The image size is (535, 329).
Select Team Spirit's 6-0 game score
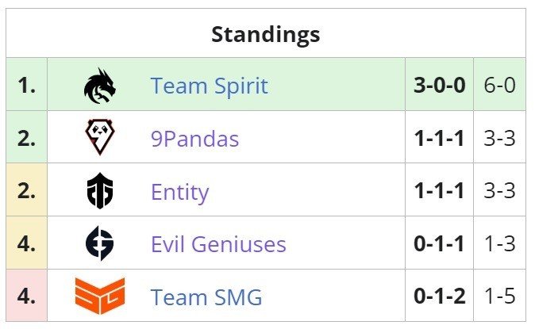(499, 85)
